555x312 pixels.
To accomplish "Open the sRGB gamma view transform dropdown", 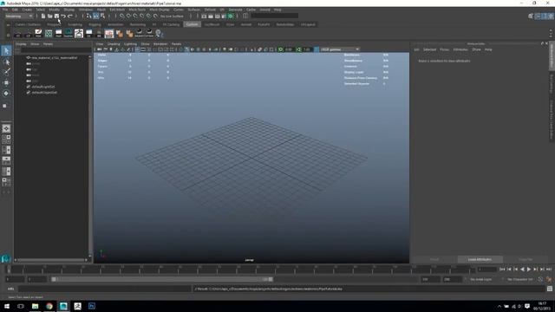I will point(340,49).
